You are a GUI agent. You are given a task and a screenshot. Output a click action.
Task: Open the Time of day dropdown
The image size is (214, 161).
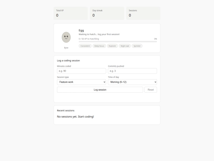click(x=132, y=82)
